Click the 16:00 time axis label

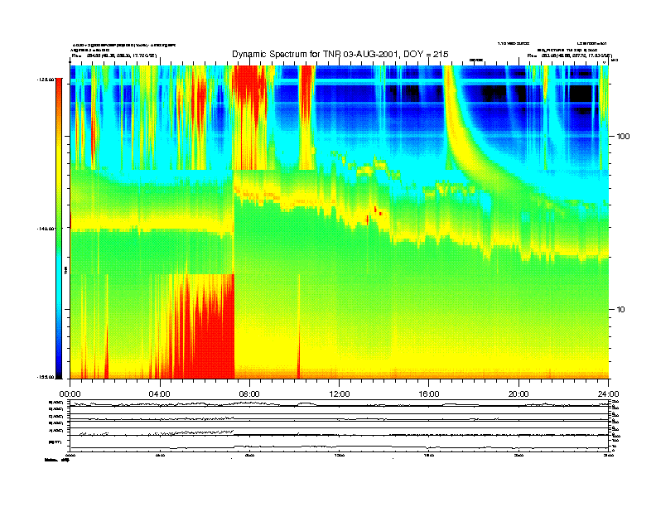429,394
